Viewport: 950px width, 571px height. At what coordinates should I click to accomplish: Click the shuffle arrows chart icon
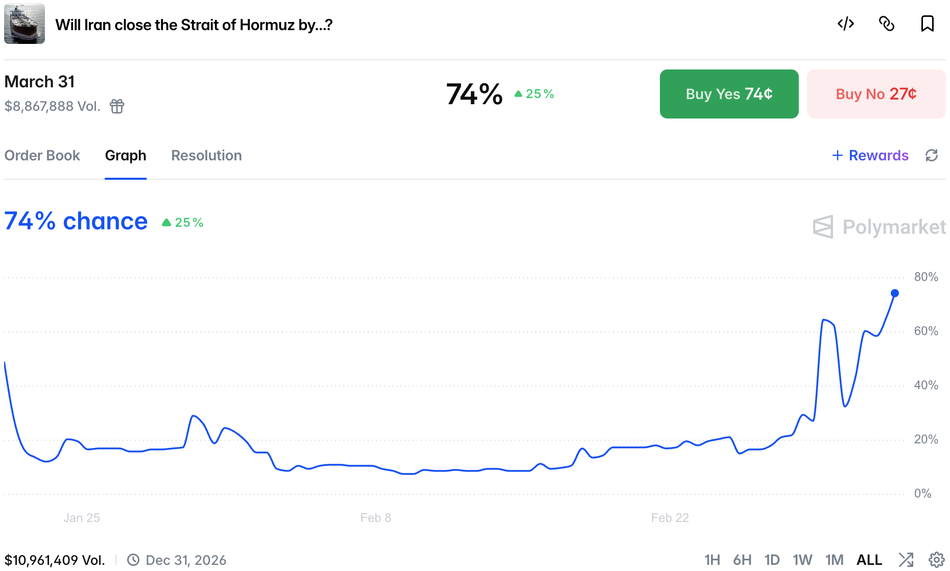[906, 560]
